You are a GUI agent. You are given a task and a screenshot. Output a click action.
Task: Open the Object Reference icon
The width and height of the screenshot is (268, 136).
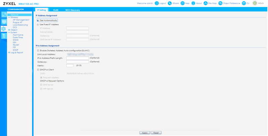click(x=220, y=3)
